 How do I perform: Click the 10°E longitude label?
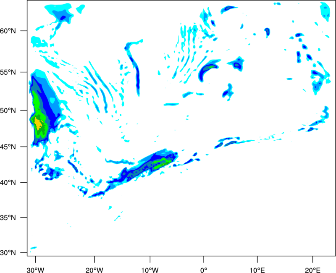click(257, 270)
